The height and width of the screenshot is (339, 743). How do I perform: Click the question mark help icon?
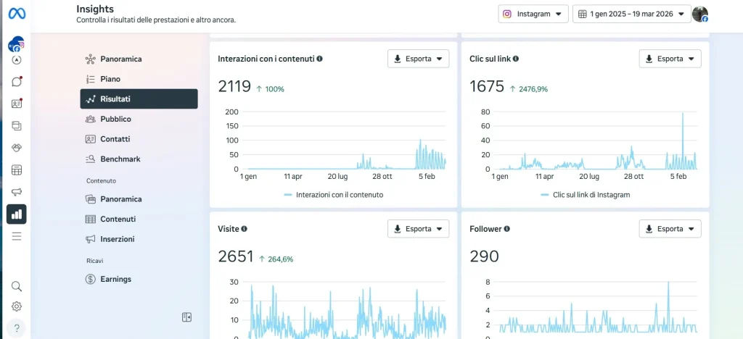click(17, 328)
